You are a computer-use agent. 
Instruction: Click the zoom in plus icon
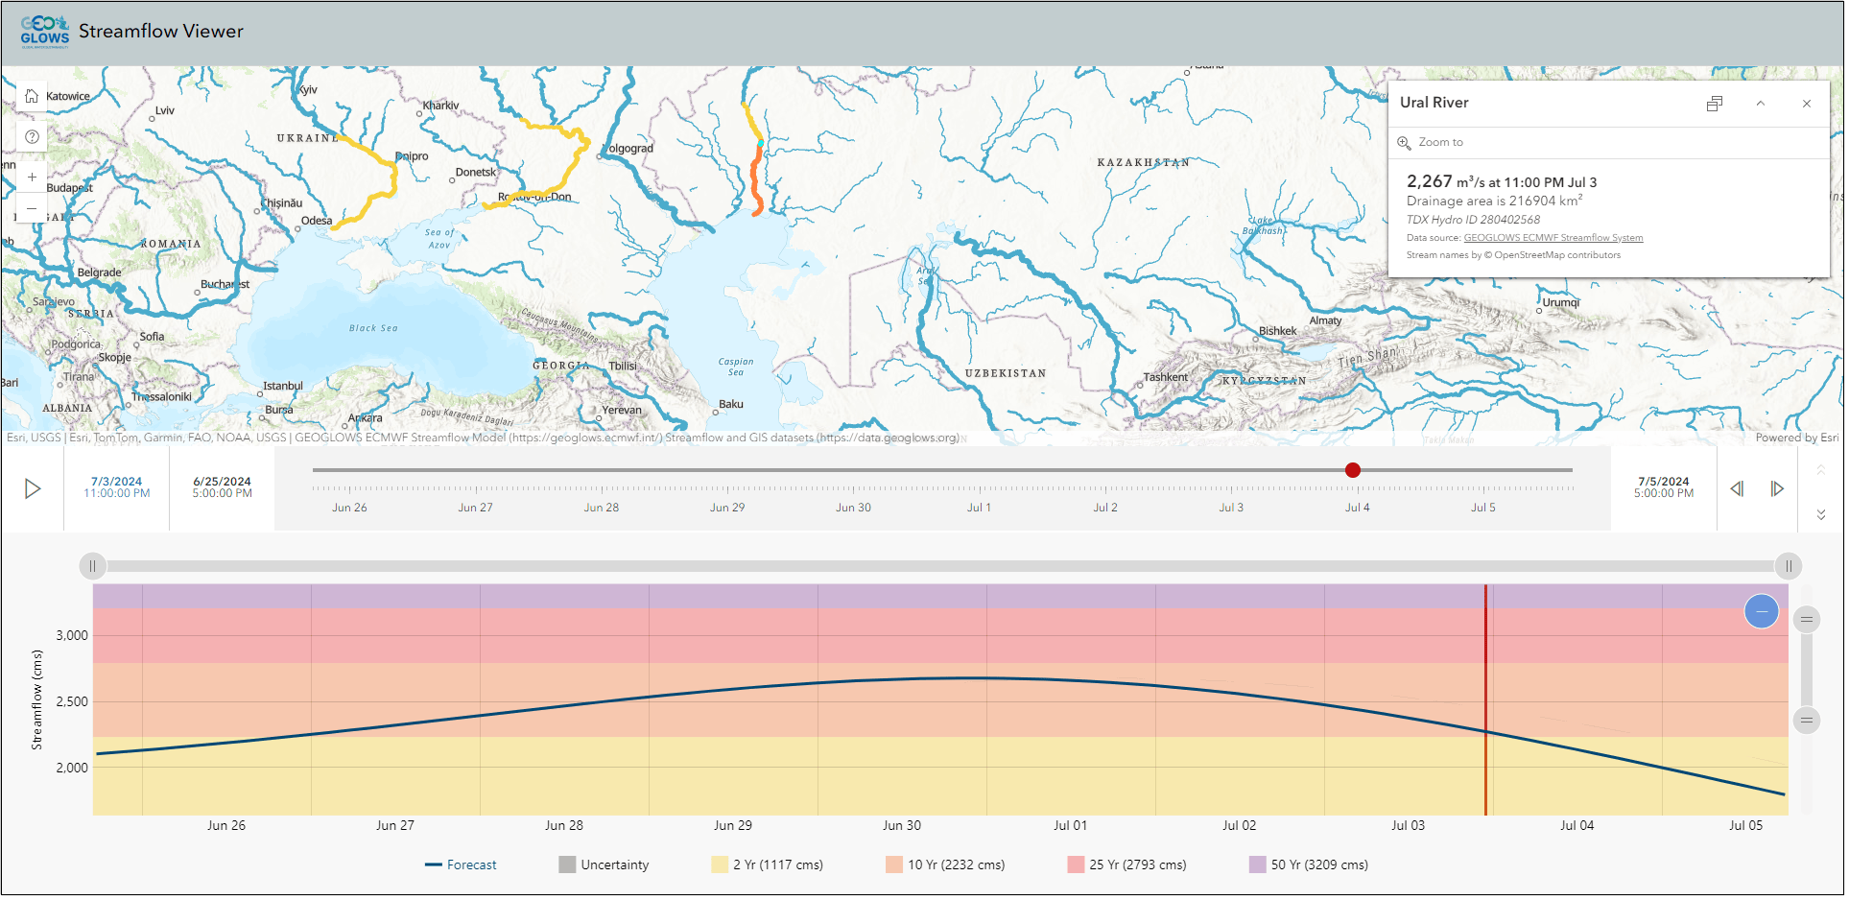(x=32, y=177)
